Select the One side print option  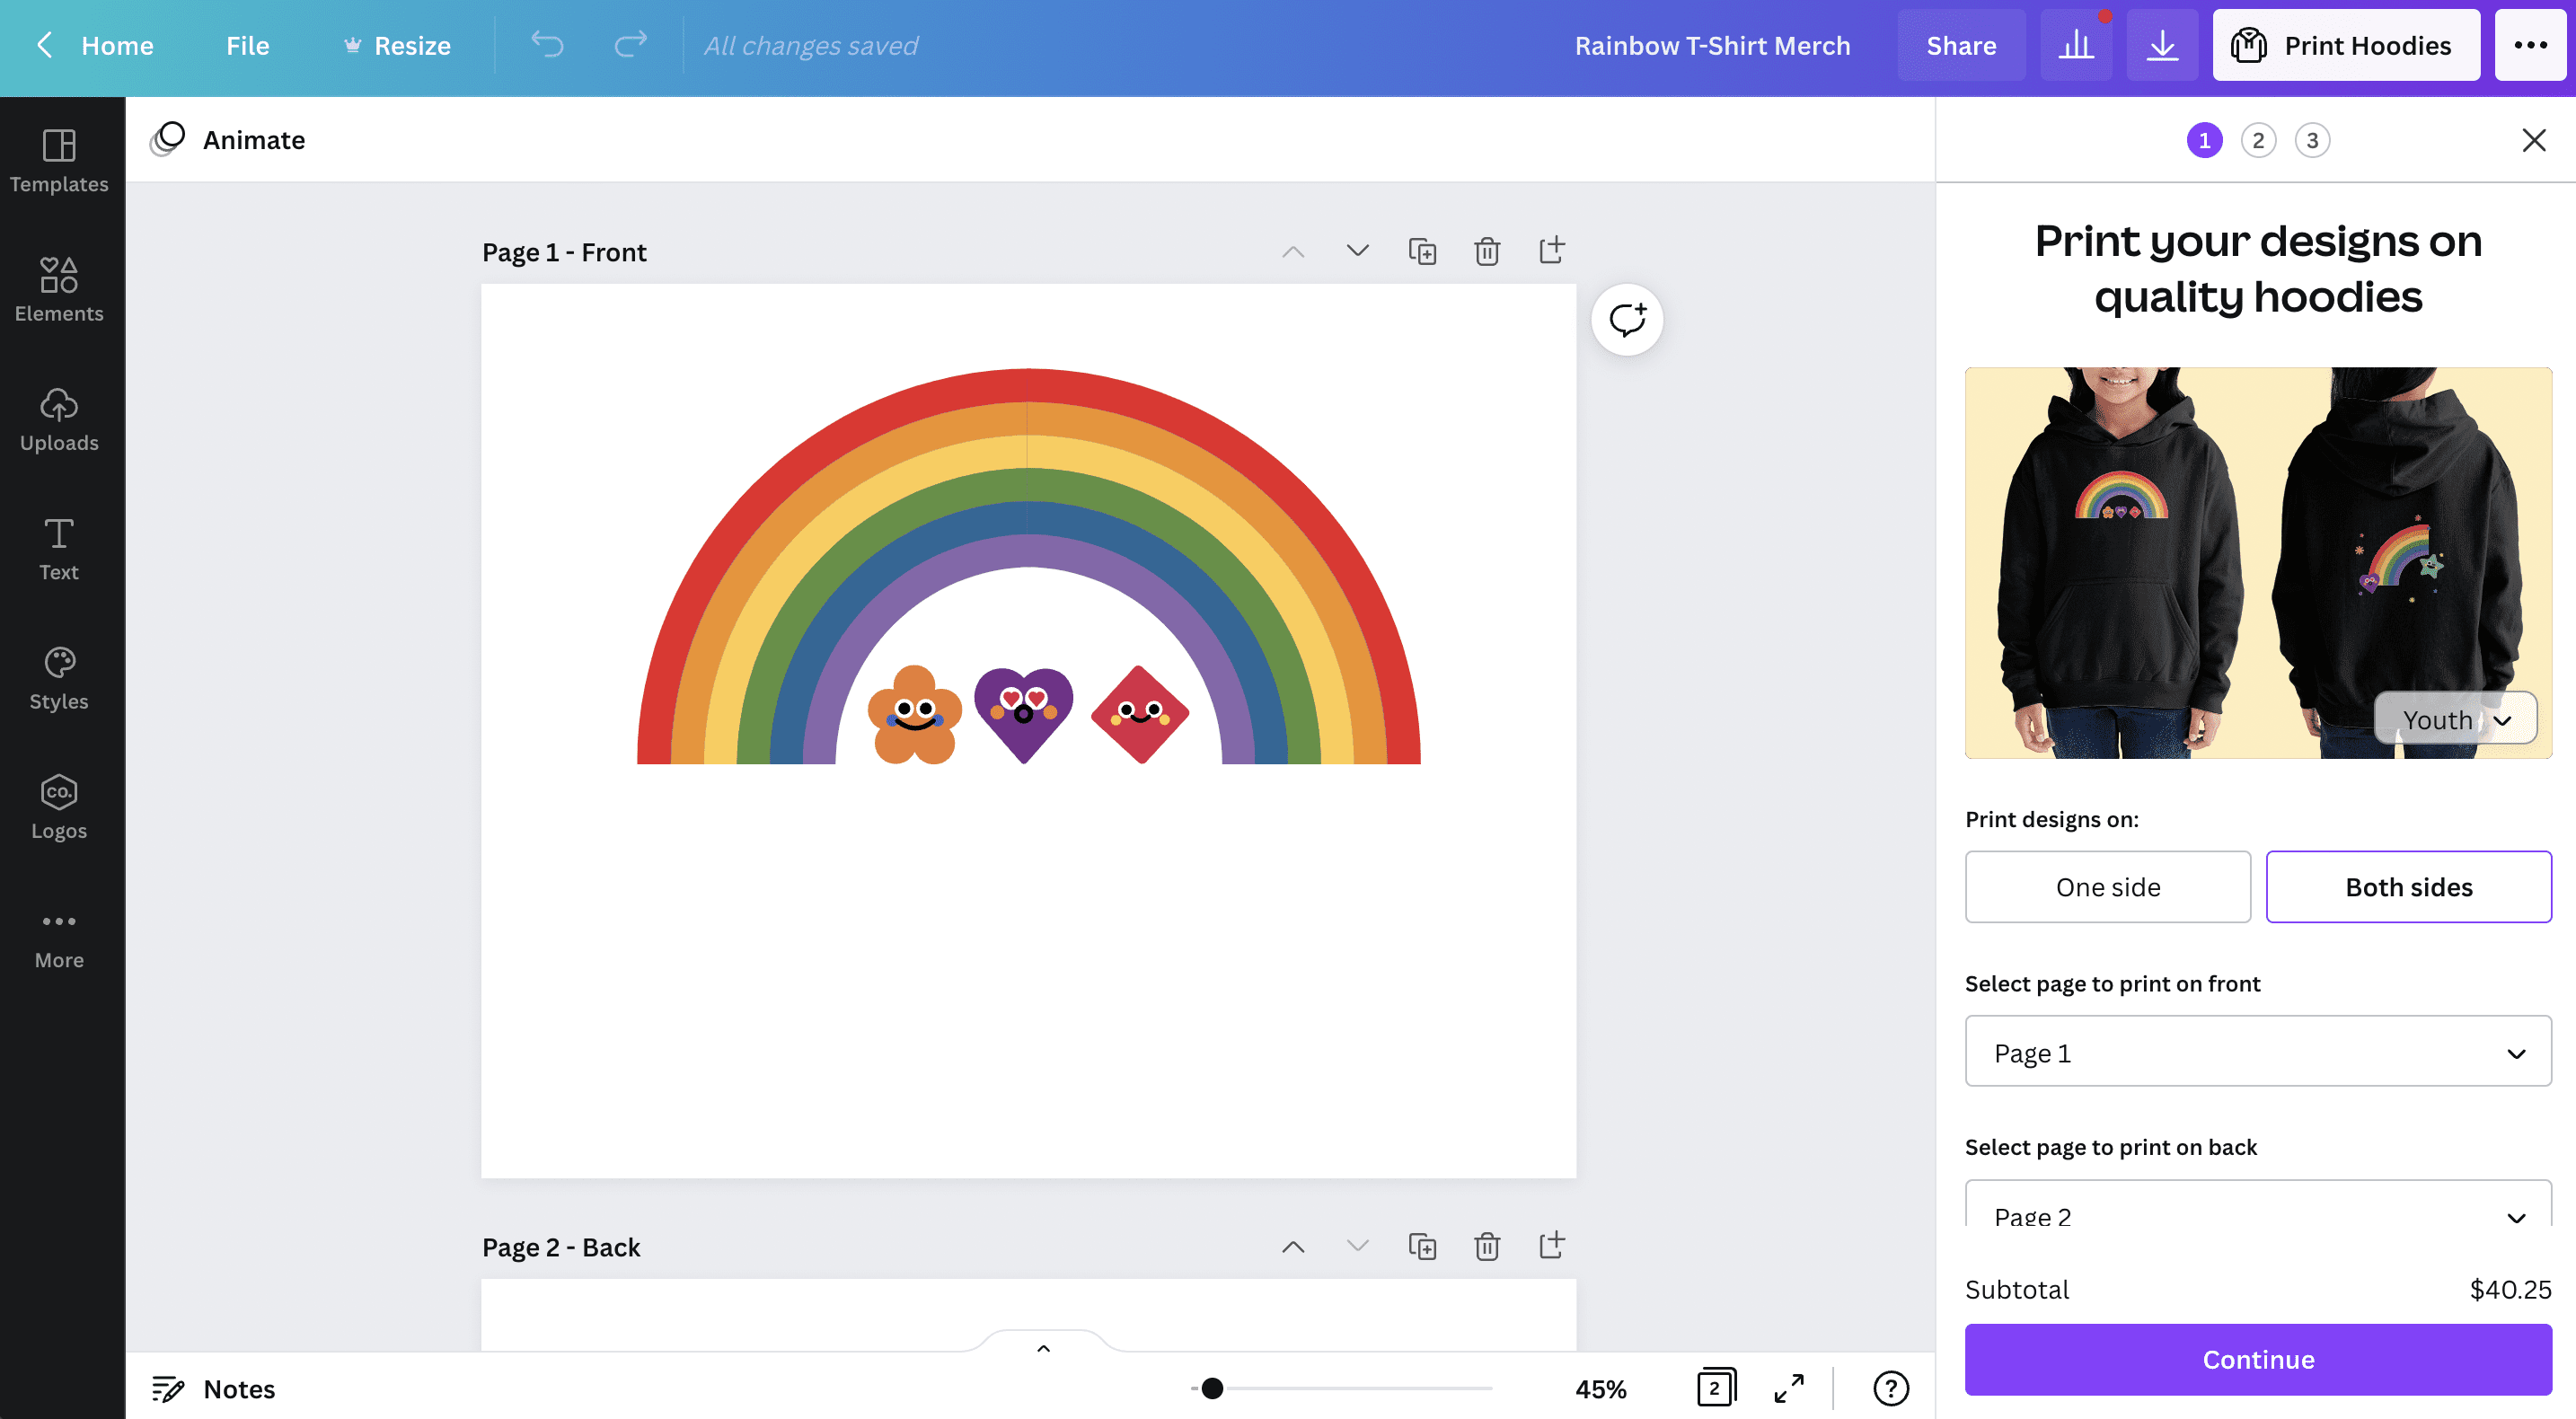point(2107,887)
